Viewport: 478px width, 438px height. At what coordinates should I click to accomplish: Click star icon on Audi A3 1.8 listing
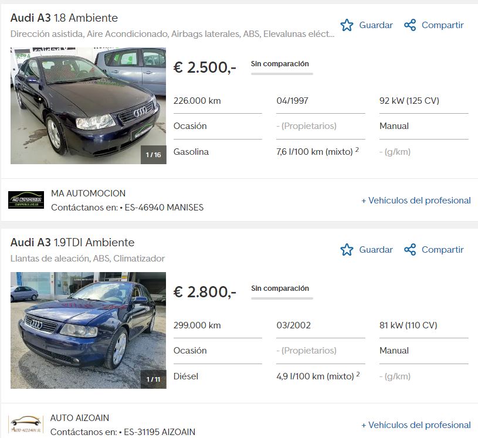tap(347, 25)
